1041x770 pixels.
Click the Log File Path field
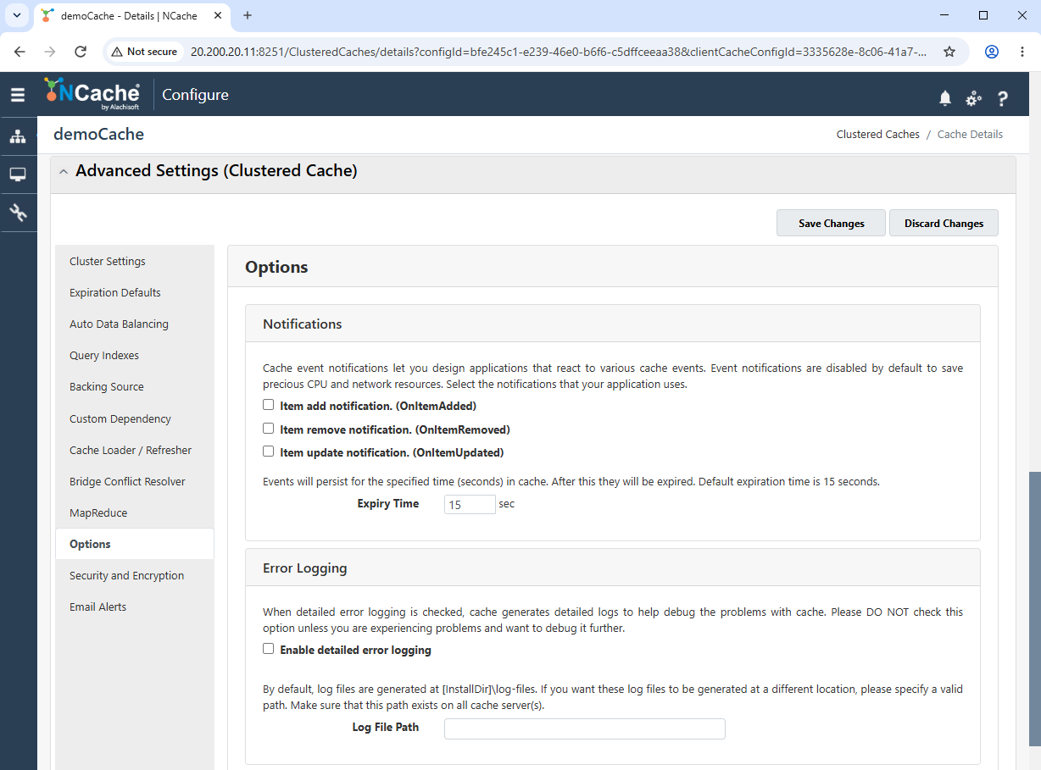[585, 728]
